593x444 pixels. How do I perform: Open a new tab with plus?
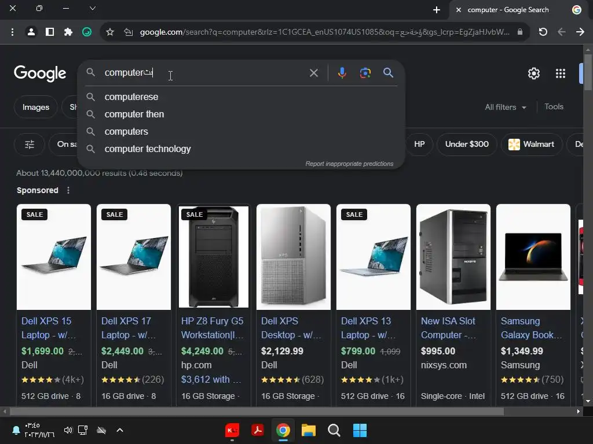tap(437, 10)
